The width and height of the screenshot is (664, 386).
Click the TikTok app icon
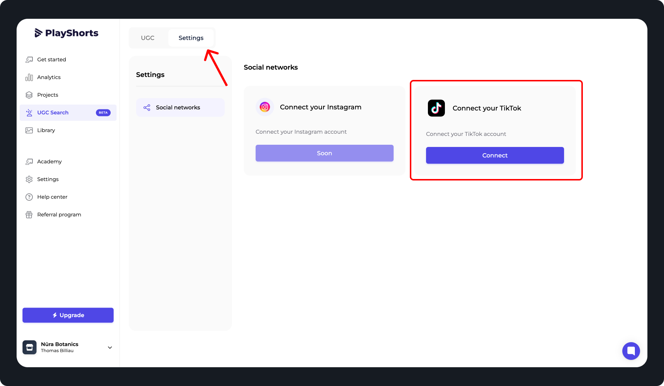pos(436,108)
